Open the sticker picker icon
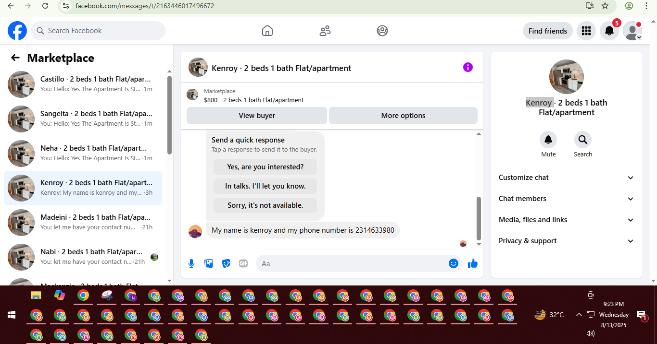The height and width of the screenshot is (344, 657). 226,263
